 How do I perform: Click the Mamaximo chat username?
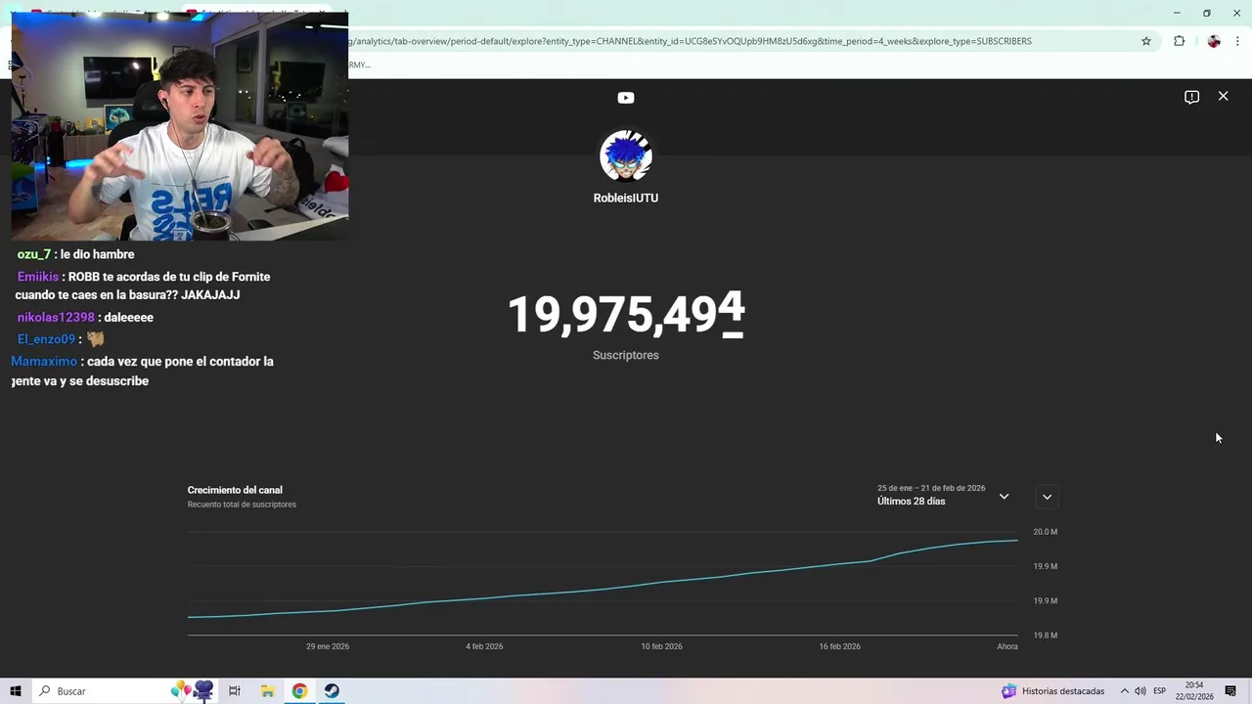point(44,362)
